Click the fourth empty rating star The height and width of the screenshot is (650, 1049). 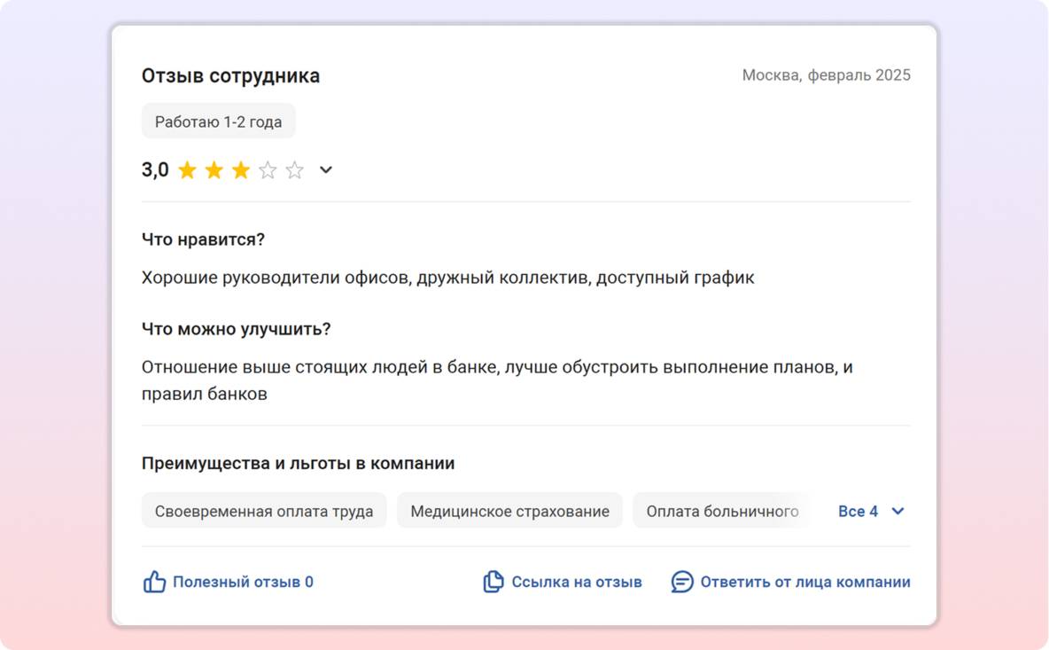tap(268, 170)
